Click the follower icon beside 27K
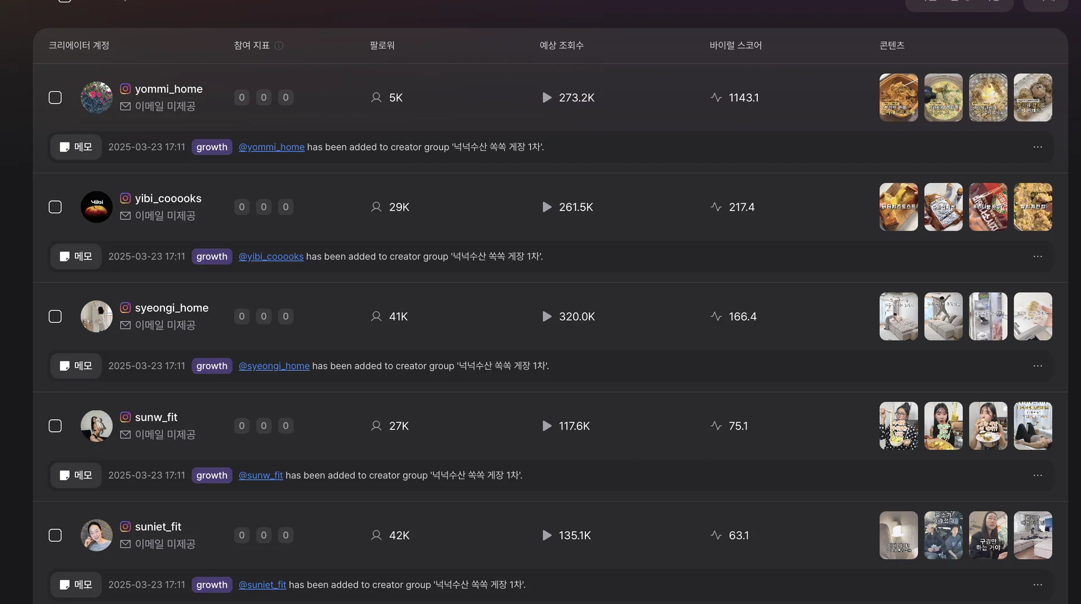Viewport: 1081px width, 604px height. point(376,426)
